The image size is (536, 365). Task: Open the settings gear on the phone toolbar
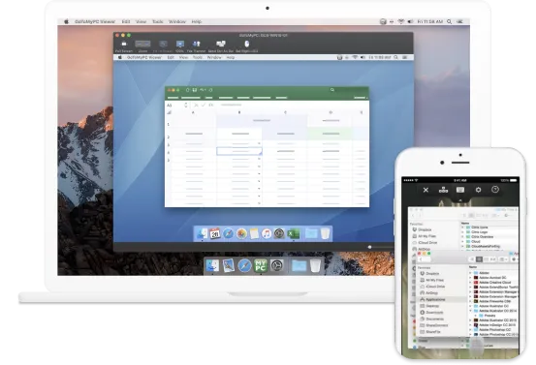pos(478,190)
